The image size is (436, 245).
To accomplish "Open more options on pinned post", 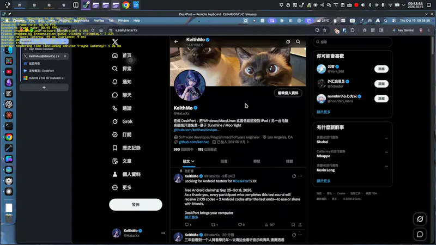I will (x=300, y=176).
